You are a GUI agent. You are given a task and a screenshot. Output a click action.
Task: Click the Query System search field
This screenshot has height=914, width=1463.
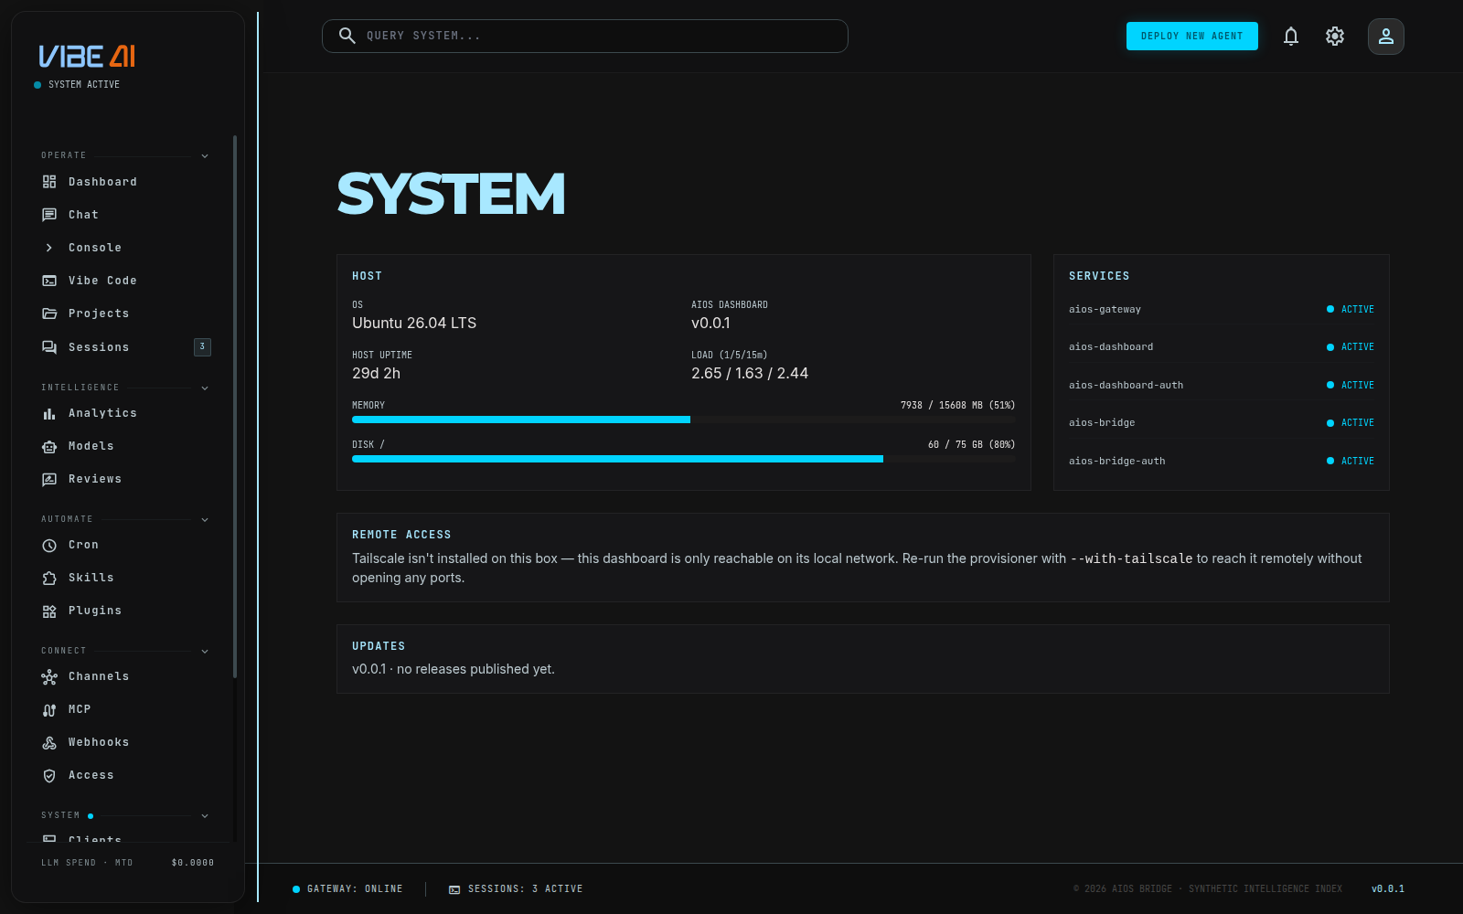tap(585, 36)
